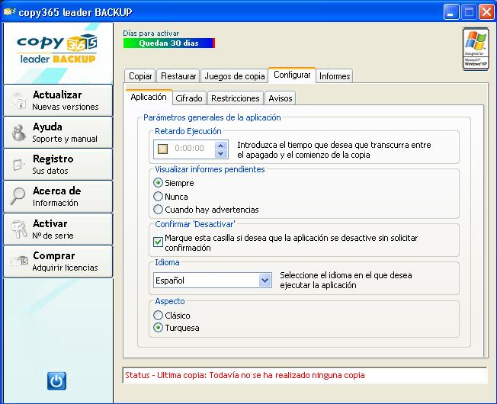Click the Acerca de Información button
Viewport: 497px width, 404px height.
58,197
